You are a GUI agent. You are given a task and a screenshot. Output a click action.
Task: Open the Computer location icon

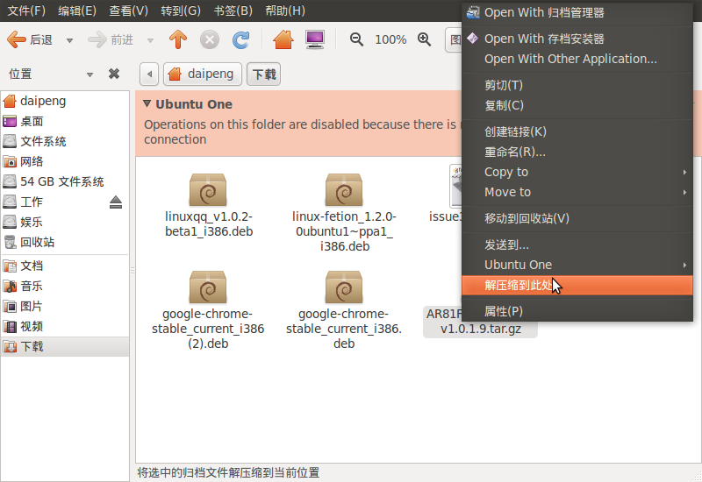(315, 39)
